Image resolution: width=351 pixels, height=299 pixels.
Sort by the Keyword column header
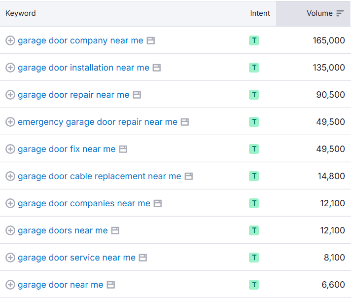tap(21, 13)
